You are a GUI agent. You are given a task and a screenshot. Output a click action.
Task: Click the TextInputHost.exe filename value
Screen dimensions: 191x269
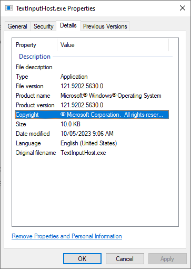tap(83, 153)
